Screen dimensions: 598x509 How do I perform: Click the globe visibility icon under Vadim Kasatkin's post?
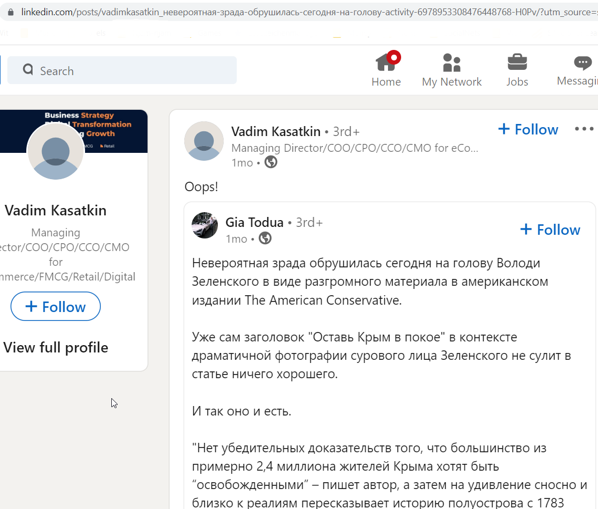(271, 162)
